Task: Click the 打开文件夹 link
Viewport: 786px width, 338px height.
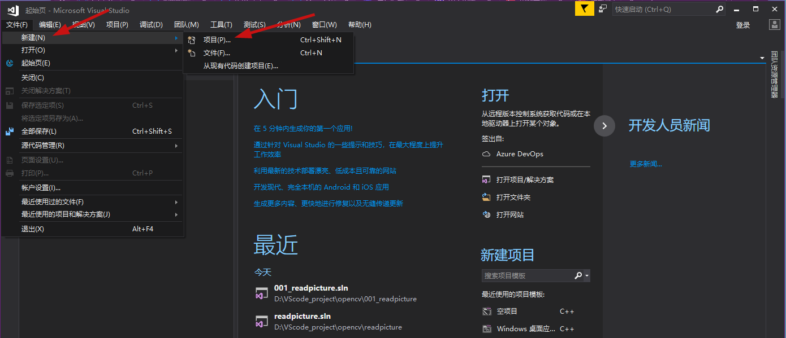Action: 513,197
